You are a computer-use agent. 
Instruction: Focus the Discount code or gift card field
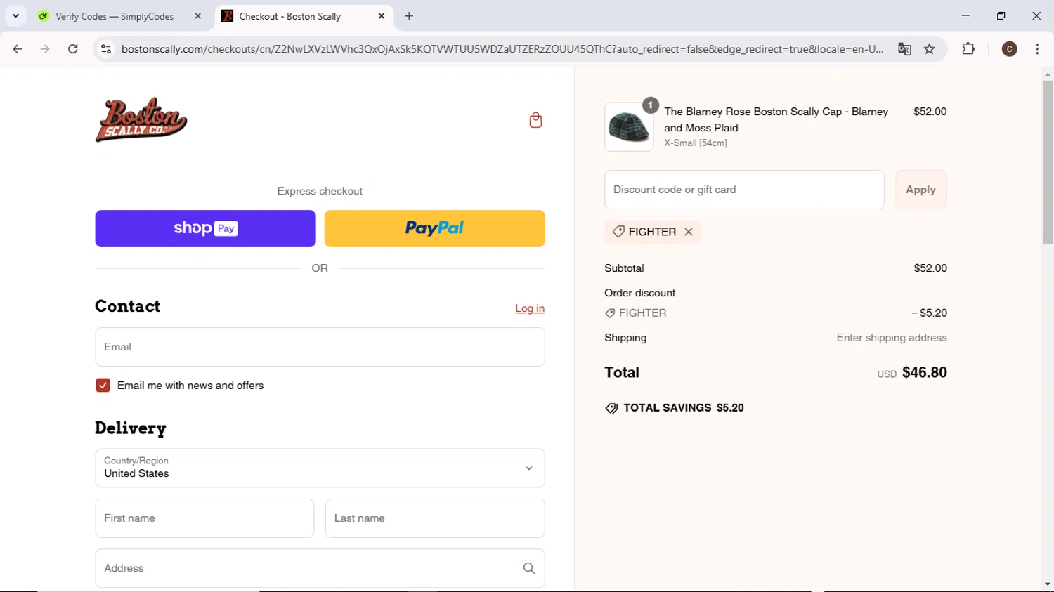coord(744,190)
